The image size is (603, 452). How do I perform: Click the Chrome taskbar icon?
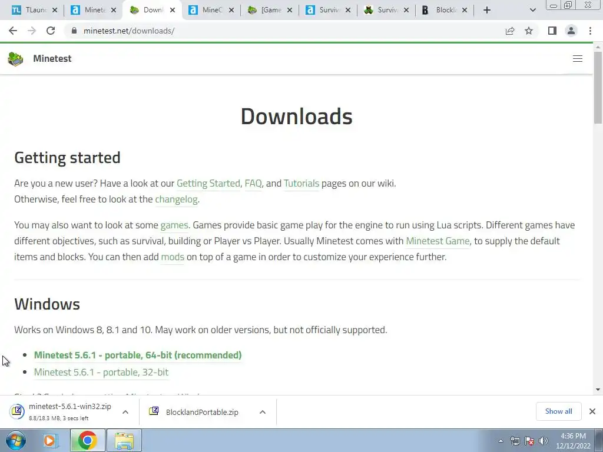(88, 440)
